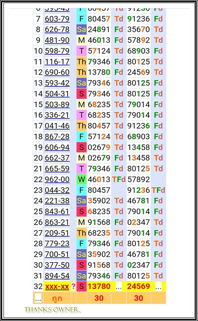Click the ellipsis in the bottom-left footer cell
The height and width of the screenshot is (321, 198).
38,298
